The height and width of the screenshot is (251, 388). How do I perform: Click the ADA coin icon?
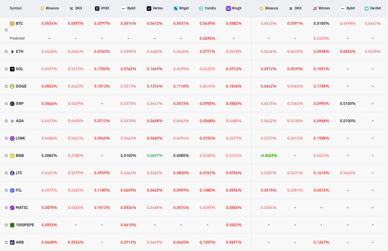click(12, 121)
